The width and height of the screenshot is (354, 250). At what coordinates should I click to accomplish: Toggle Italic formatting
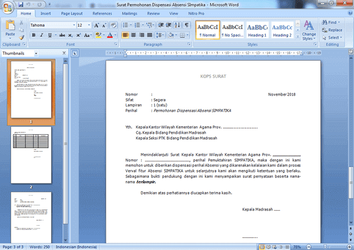pyautogui.click(x=42, y=35)
